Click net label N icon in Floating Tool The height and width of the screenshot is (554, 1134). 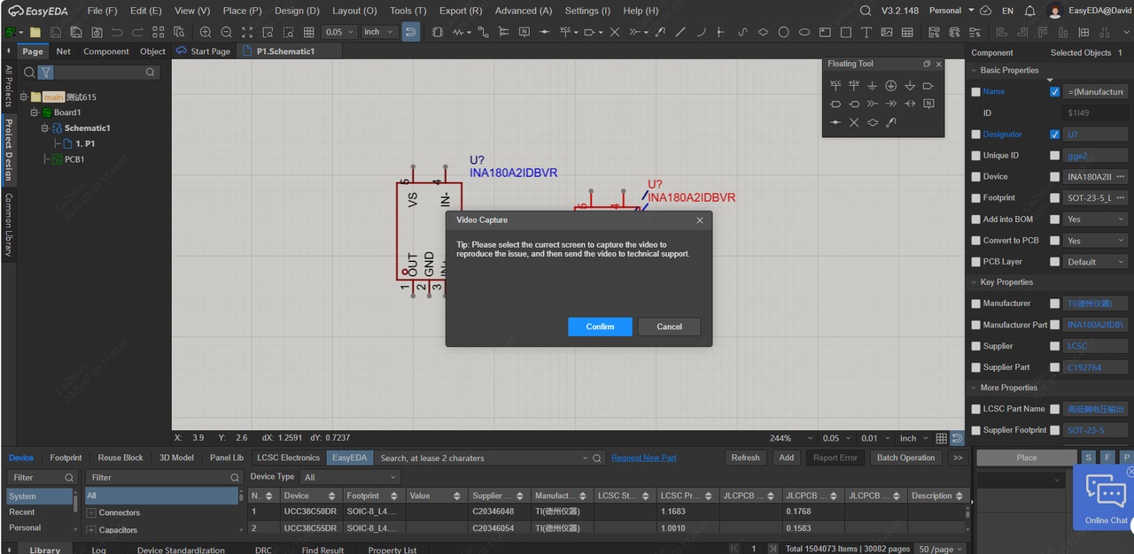click(x=928, y=104)
